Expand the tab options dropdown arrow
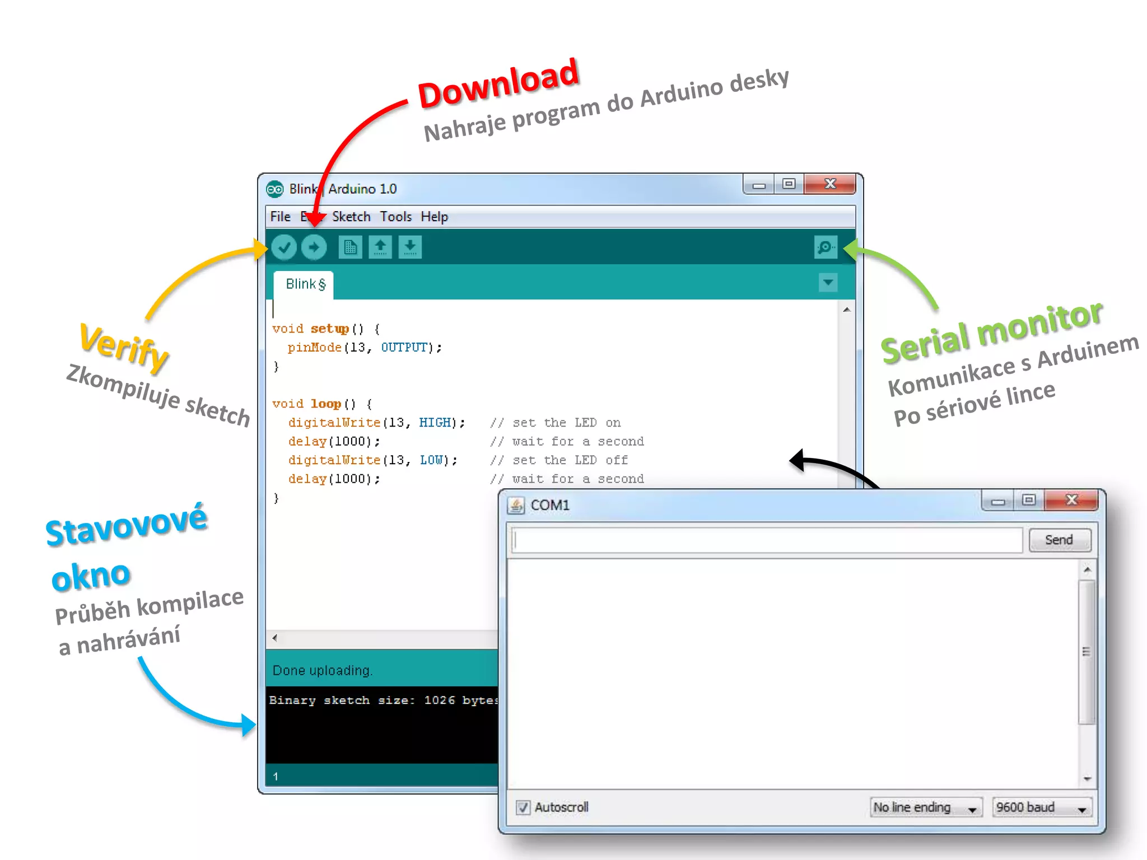Viewport: 1147px width, 860px height. click(828, 283)
